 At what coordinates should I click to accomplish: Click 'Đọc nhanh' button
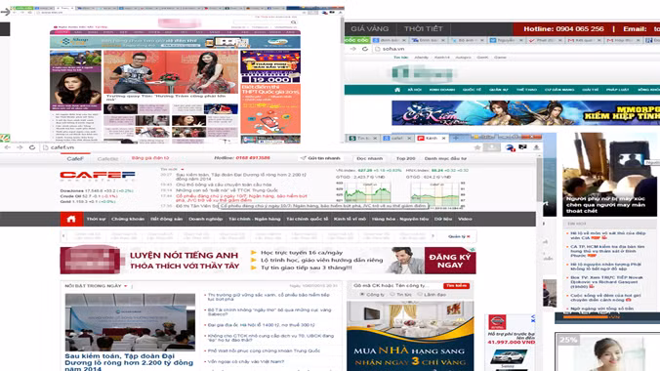[x=370, y=158]
